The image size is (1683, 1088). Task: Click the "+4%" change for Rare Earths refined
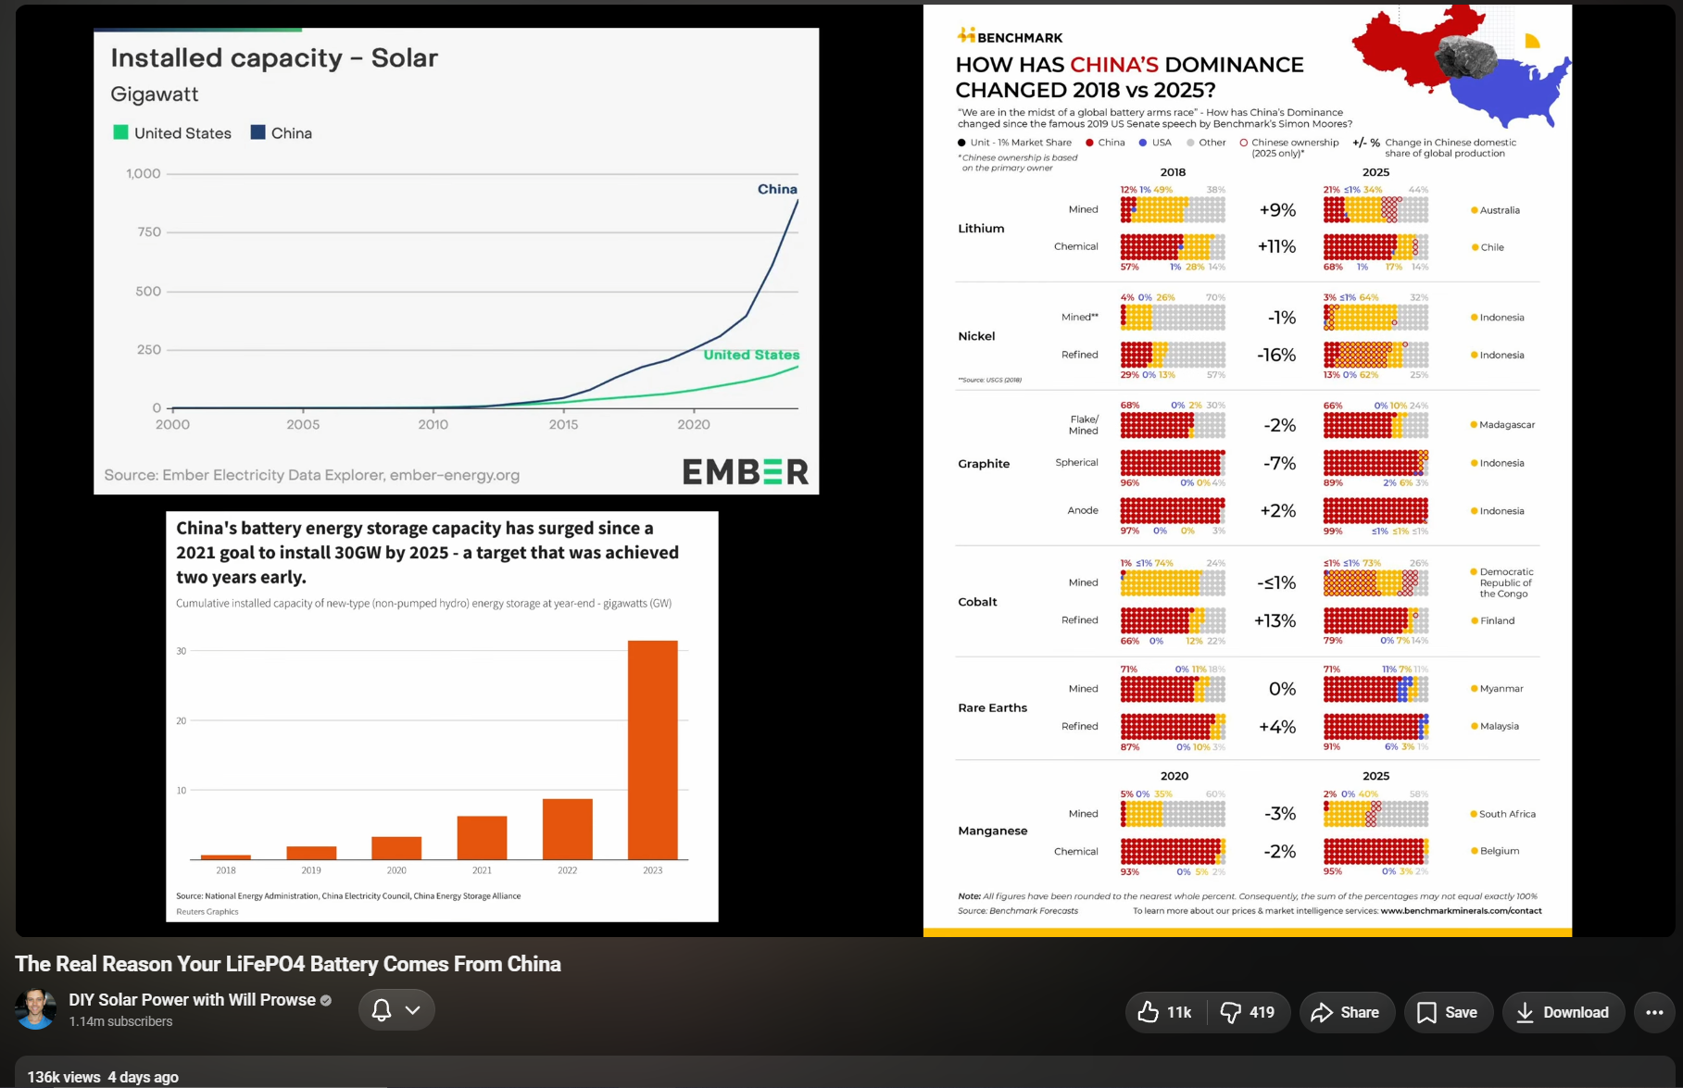1277,727
